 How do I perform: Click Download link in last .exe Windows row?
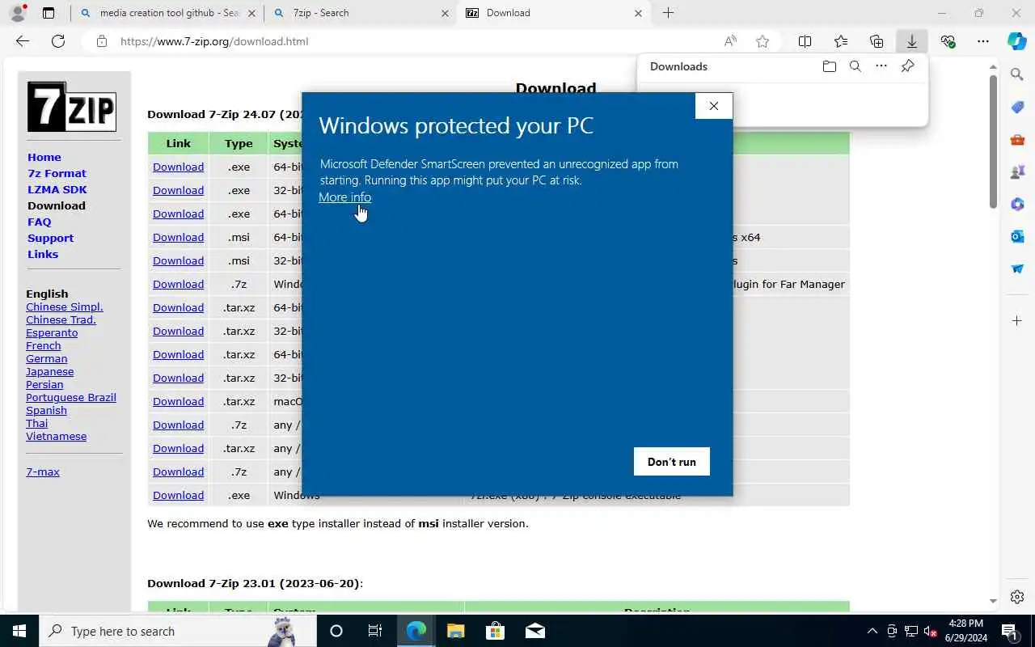pyautogui.click(x=178, y=495)
